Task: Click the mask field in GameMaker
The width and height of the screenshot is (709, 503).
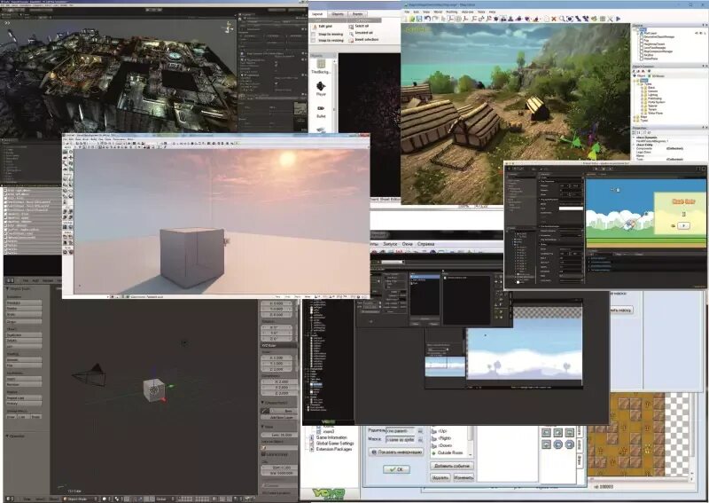Action: click(401, 440)
